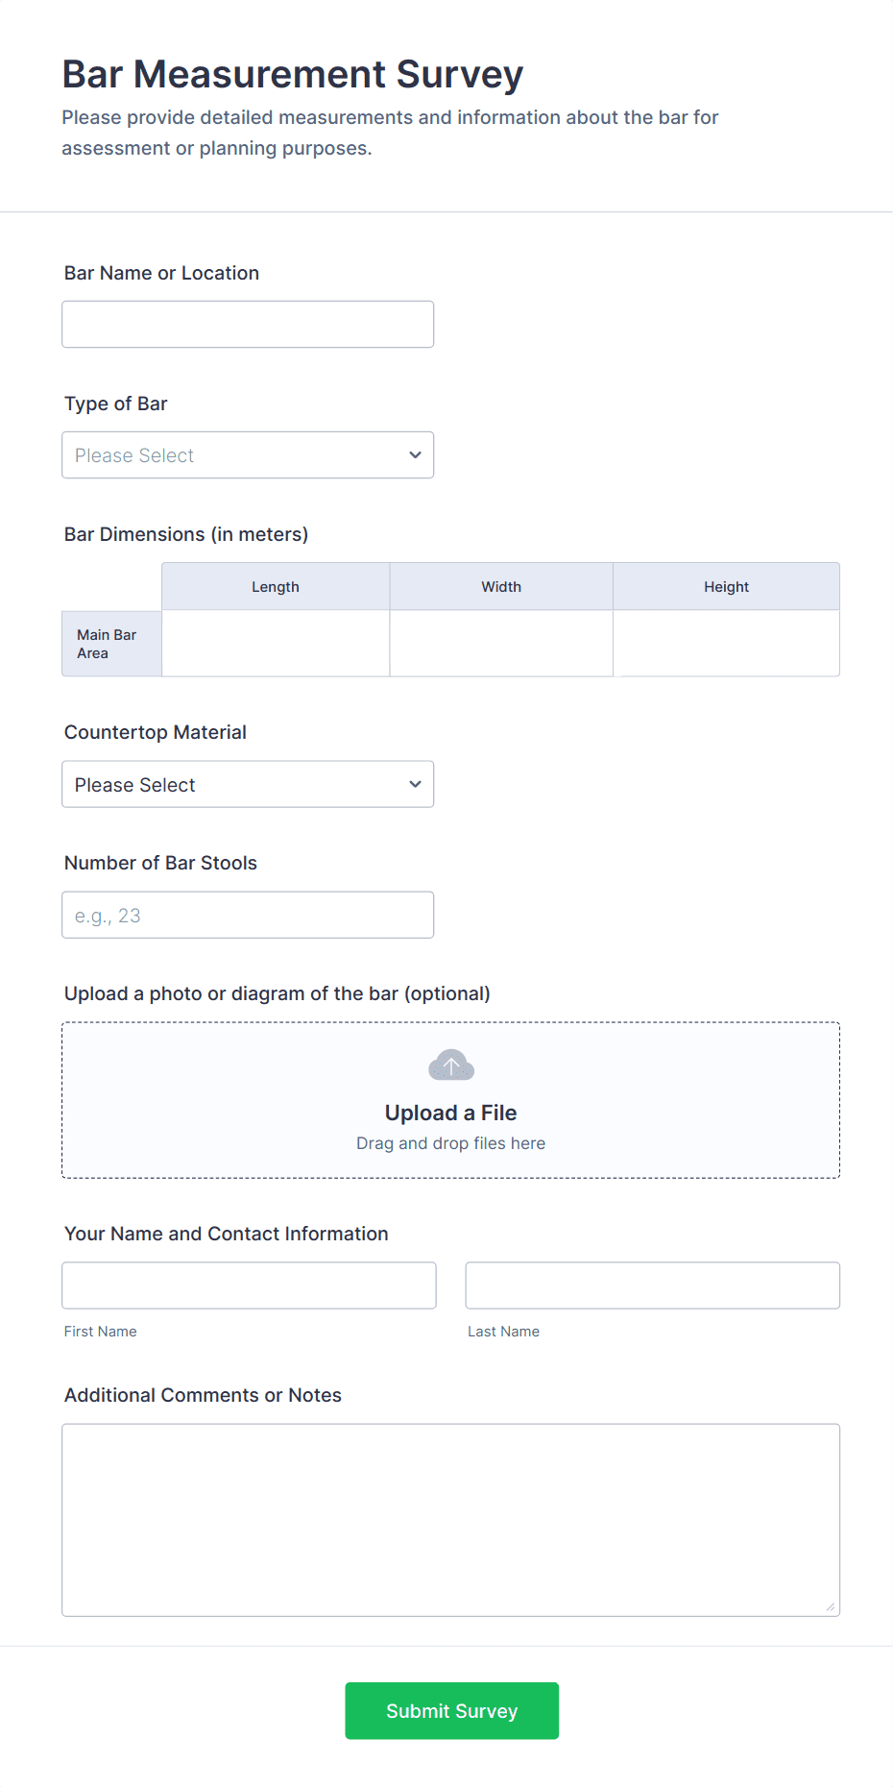Open the Type of Bar dropdown
Viewport: 893px width, 1787px height.
(x=247, y=455)
